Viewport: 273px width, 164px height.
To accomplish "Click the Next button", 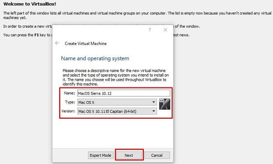I will (129, 155).
